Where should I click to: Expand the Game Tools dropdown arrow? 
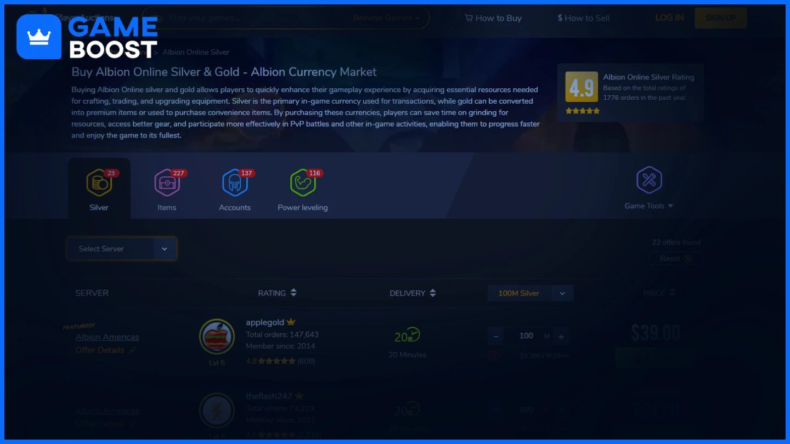(x=670, y=206)
